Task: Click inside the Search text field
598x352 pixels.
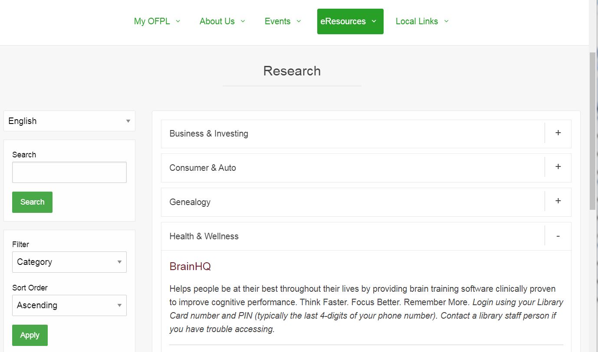Action: 69,172
